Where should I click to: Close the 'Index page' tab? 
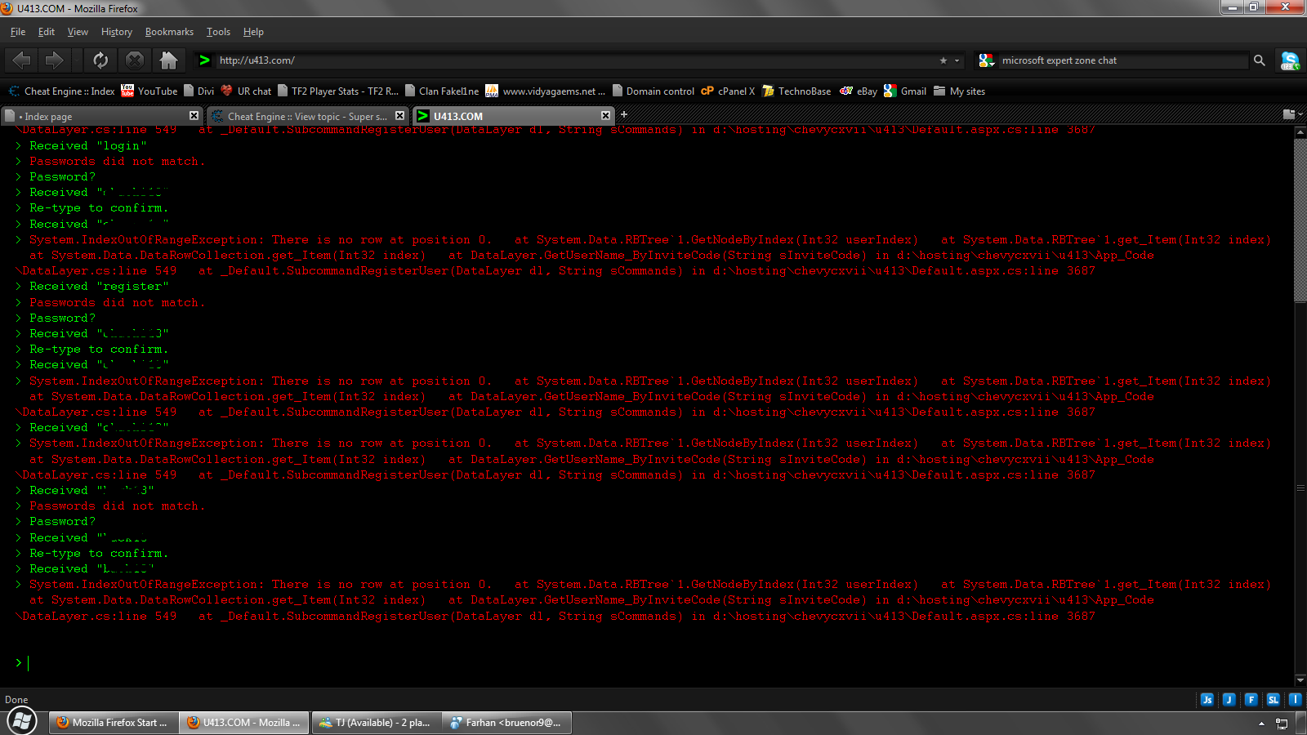click(194, 116)
